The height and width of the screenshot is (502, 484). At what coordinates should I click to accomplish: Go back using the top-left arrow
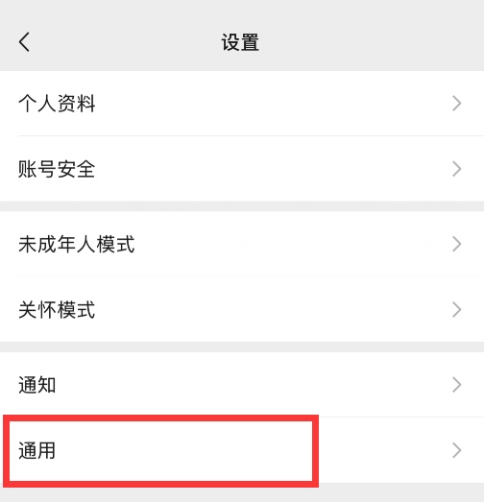click(24, 42)
